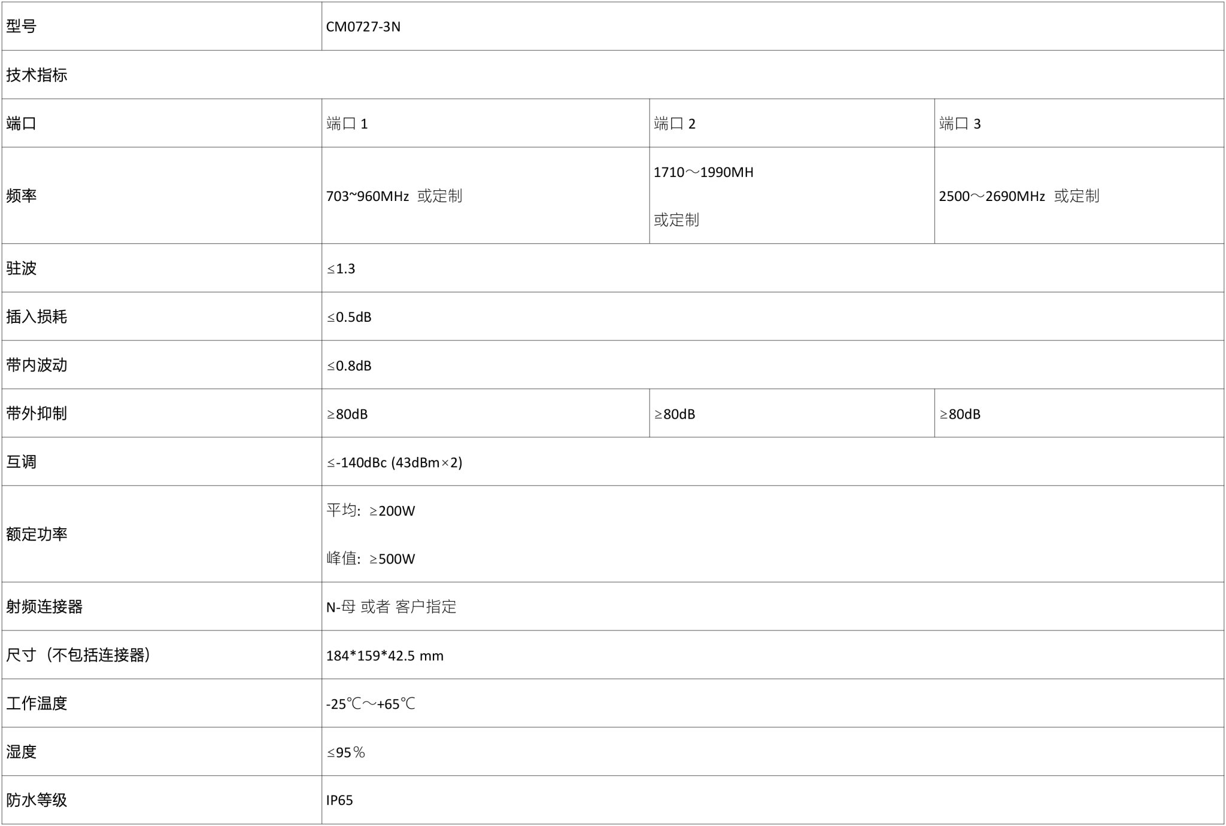The width and height of the screenshot is (1226, 826).
Task: Click the 插入损耗 value ≤0.5dB
Action: (x=349, y=317)
